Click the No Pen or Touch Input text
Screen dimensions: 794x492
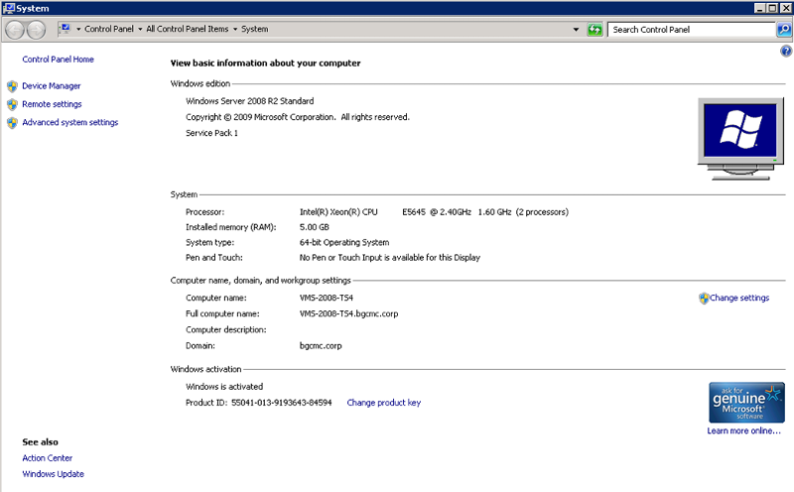pyautogui.click(x=390, y=258)
